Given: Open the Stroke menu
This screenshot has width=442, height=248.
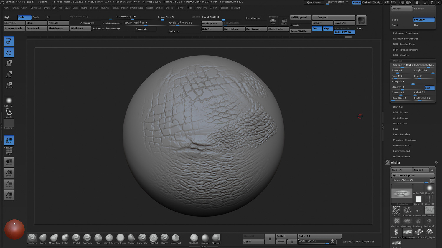Looking at the screenshot, I should tap(169, 8).
